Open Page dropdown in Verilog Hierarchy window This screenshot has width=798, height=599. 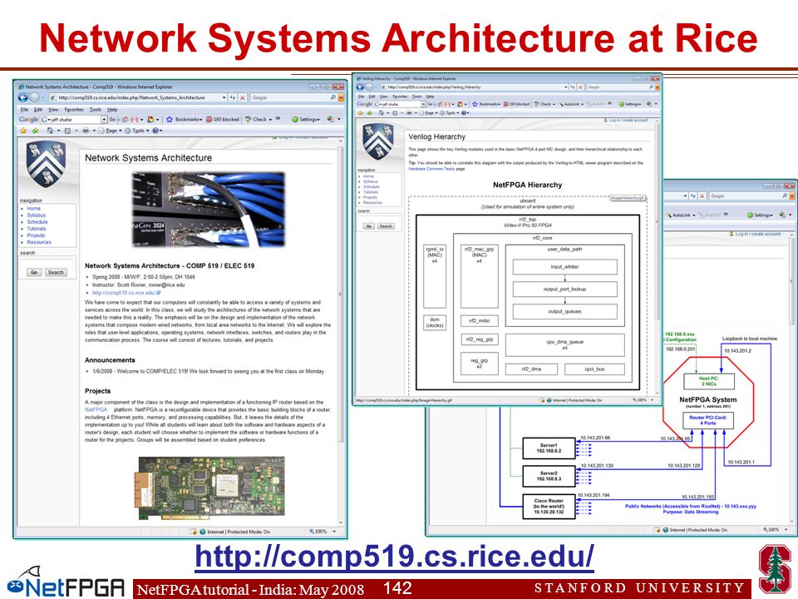tap(429, 113)
